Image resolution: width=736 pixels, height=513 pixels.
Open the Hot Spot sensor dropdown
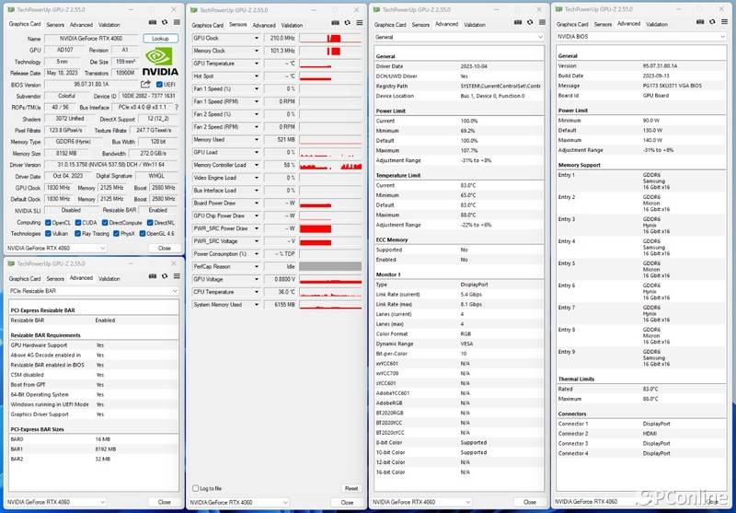[257, 76]
